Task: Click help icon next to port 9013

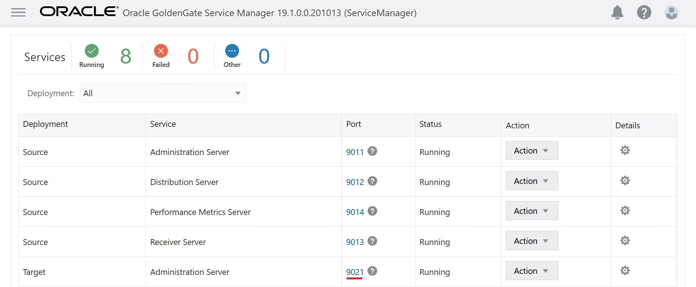Action: pos(372,241)
